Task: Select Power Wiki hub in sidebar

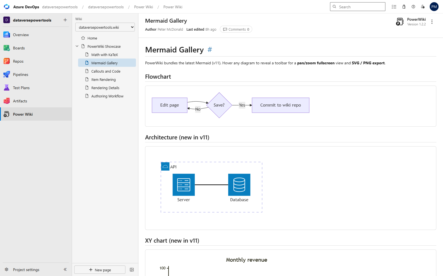Action: coord(36,114)
